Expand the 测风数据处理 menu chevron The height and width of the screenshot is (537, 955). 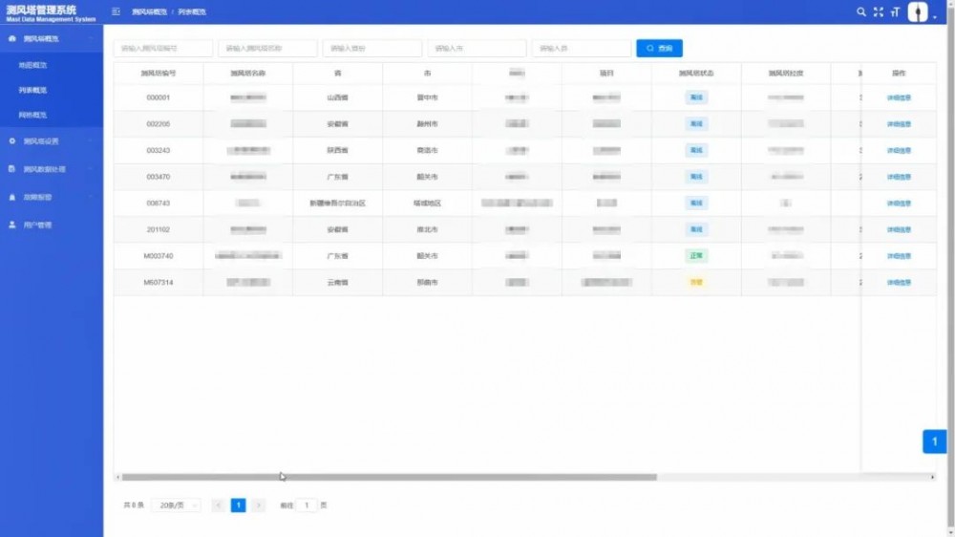(x=91, y=169)
